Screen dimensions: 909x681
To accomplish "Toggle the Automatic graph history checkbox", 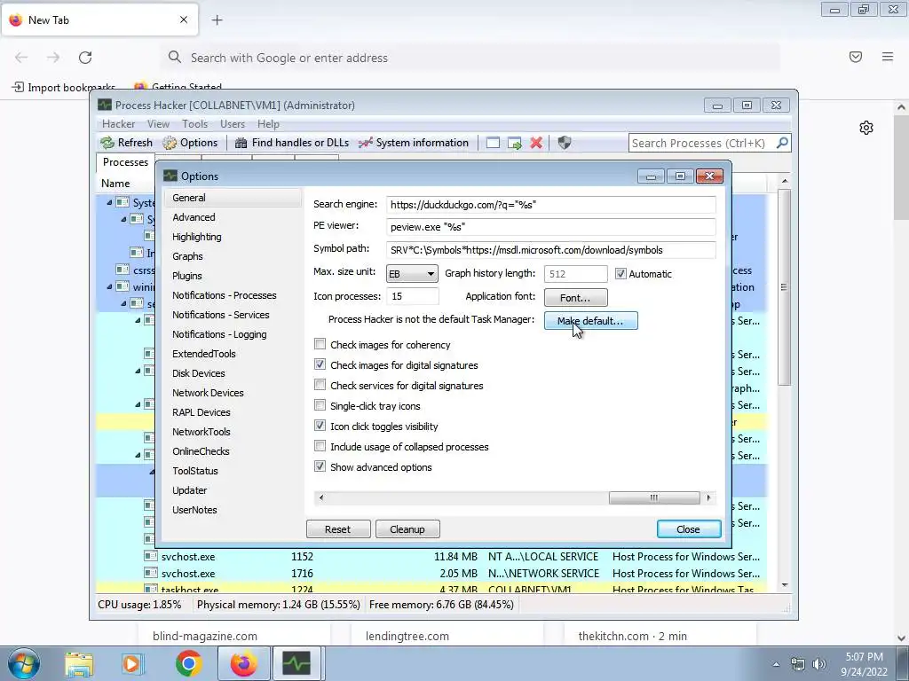I will 620,273.
